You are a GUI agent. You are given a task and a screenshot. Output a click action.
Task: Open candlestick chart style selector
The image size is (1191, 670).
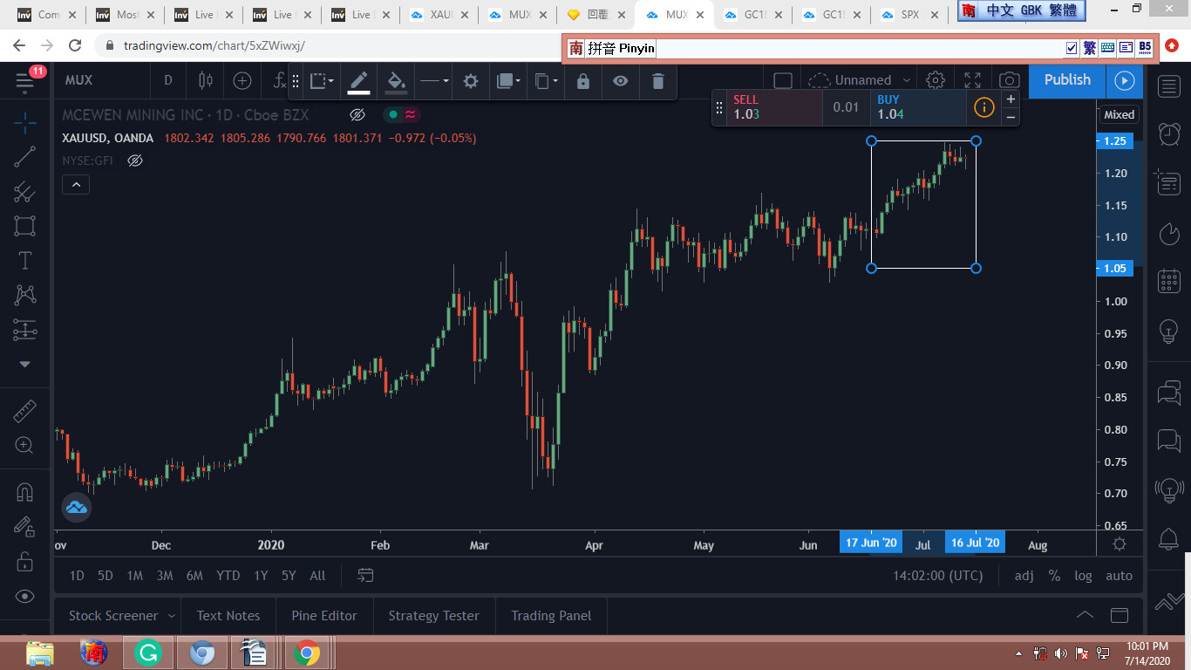pos(206,80)
